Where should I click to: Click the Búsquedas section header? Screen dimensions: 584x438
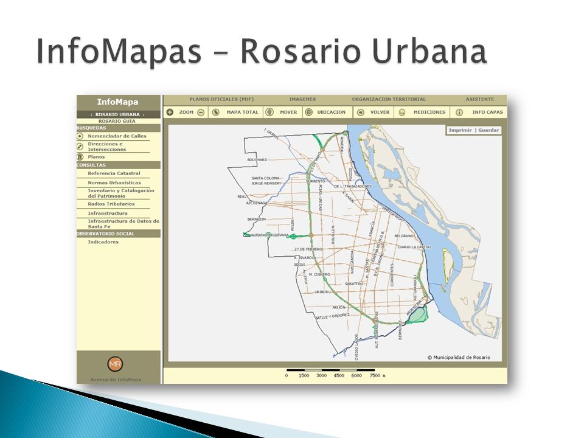pyautogui.click(x=119, y=128)
